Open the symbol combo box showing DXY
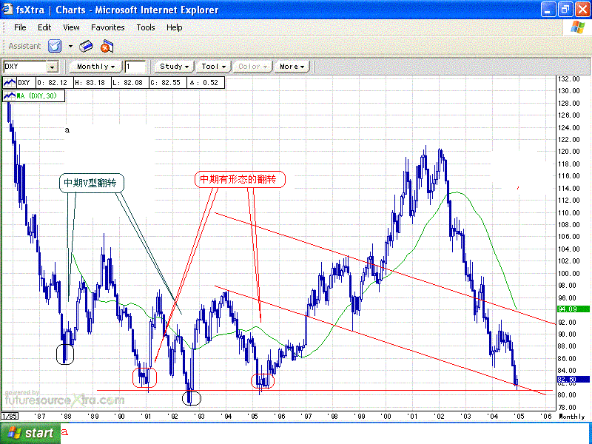The image size is (592, 444). click(x=30, y=67)
